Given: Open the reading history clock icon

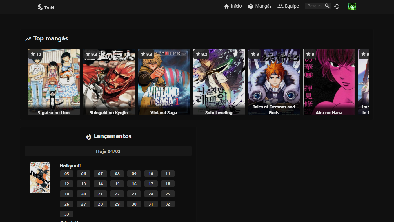Looking at the screenshot, I should 337,6.
